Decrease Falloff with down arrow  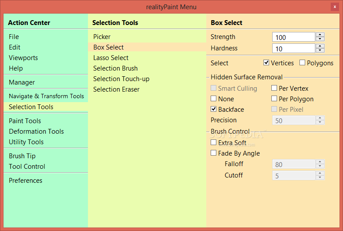point(320,167)
